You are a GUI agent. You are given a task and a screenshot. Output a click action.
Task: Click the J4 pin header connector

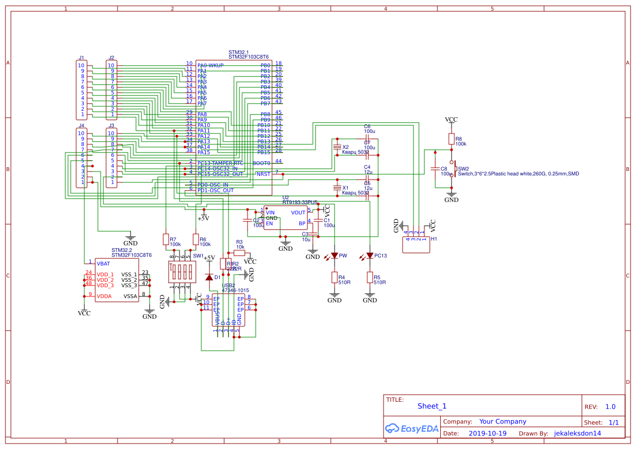(x=81, y=157)
